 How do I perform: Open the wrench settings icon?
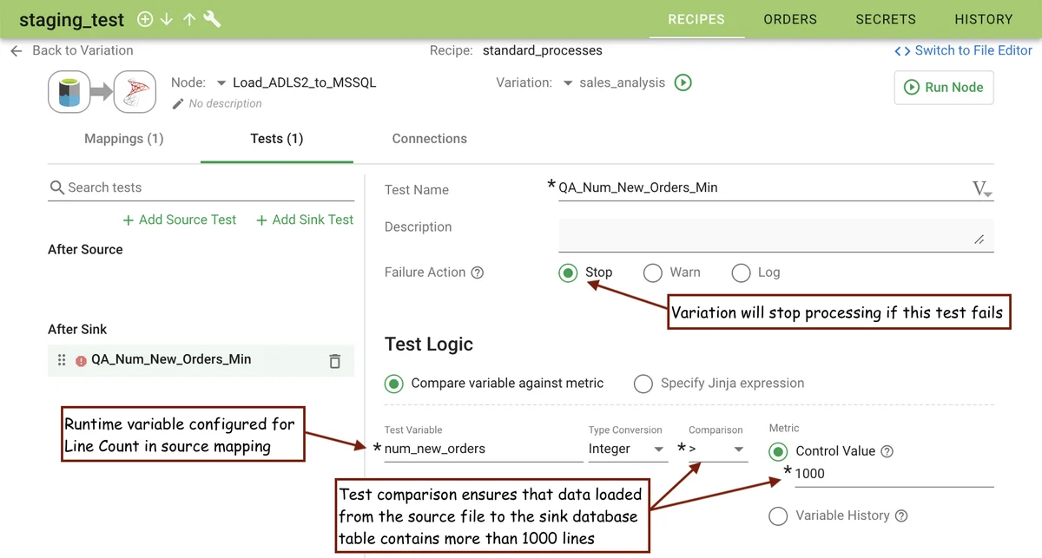click(x=212, y=19)
